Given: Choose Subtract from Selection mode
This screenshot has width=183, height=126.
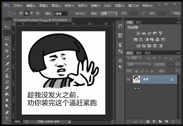Looking at the screenshot, I should pyautogui.click(x=32, y=13).
